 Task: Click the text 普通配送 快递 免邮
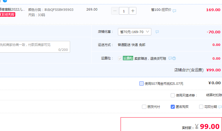[x=132, y=45]
